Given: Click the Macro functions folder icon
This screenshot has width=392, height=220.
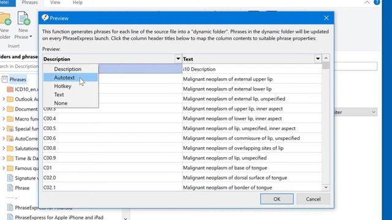Looking at the screenshot, I should click(x=10, y=119).
